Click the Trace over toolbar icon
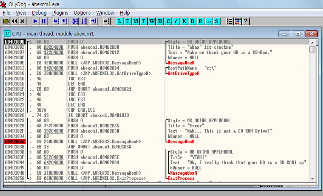Image resolution: width=323 pixels, height=196 pixels. point(84,21)
